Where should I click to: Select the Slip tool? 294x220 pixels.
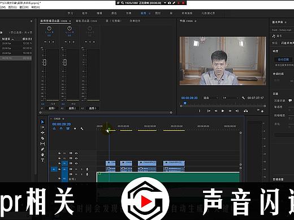pos(42,144)
